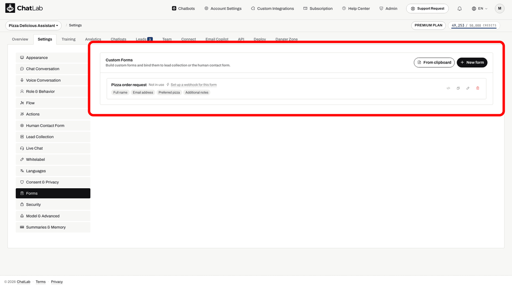512x288 pixels.
Task: Open the Chatlogs tab
Action: [119, 39]
